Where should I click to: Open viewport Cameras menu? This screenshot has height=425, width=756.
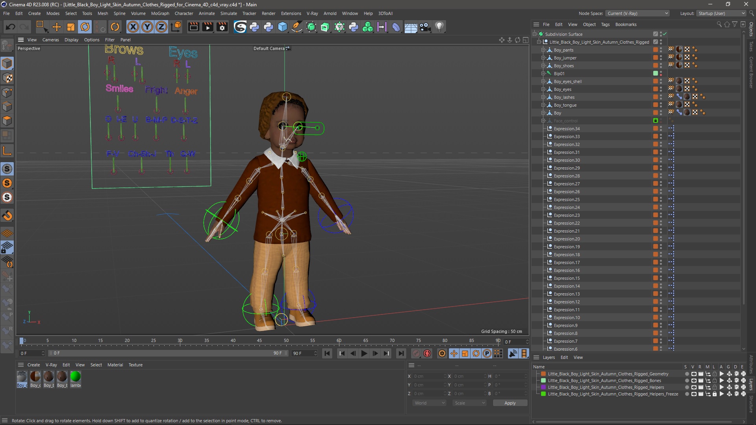50,40
